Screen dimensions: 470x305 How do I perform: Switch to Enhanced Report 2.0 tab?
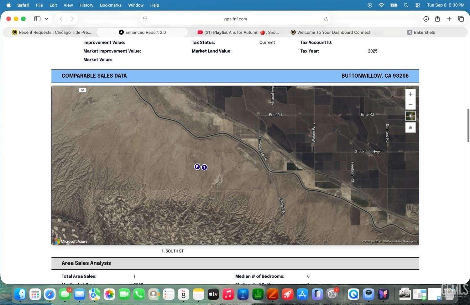pyautogui.click(x=142, y=32)
